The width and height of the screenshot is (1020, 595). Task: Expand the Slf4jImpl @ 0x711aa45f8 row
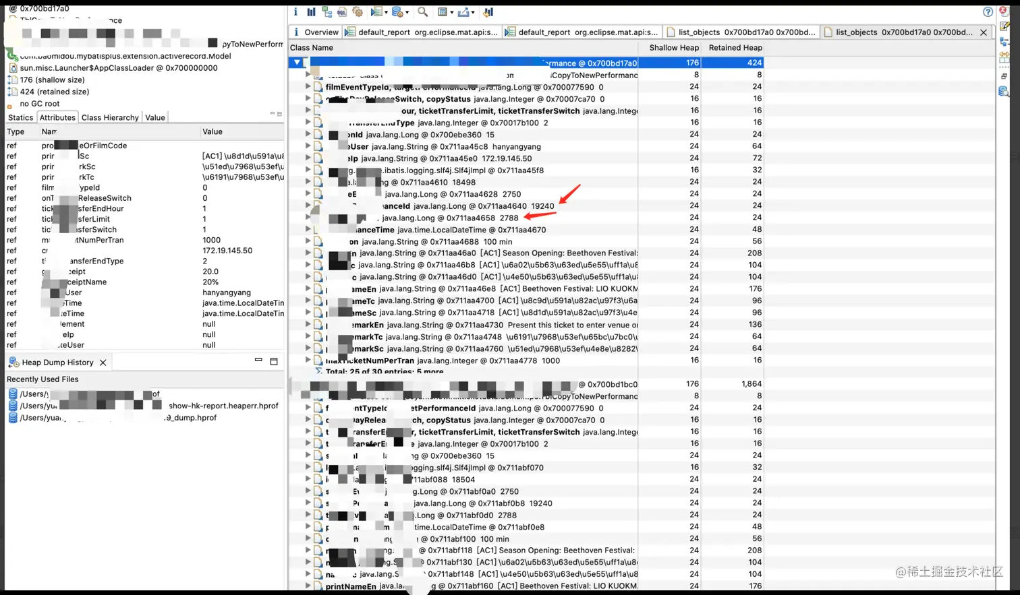pyautogui.click(x=308, y=170)
